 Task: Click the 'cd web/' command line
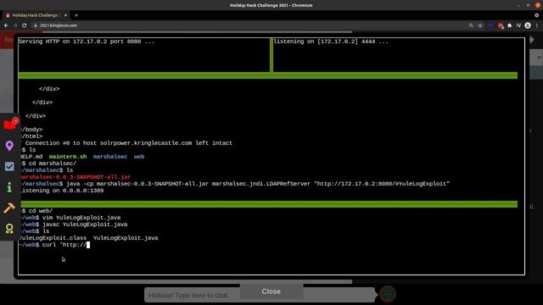(36, 211)
